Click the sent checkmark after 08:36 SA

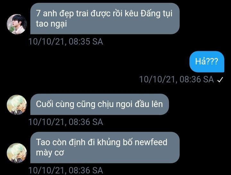pyautogui.click(x=220, y=79)
